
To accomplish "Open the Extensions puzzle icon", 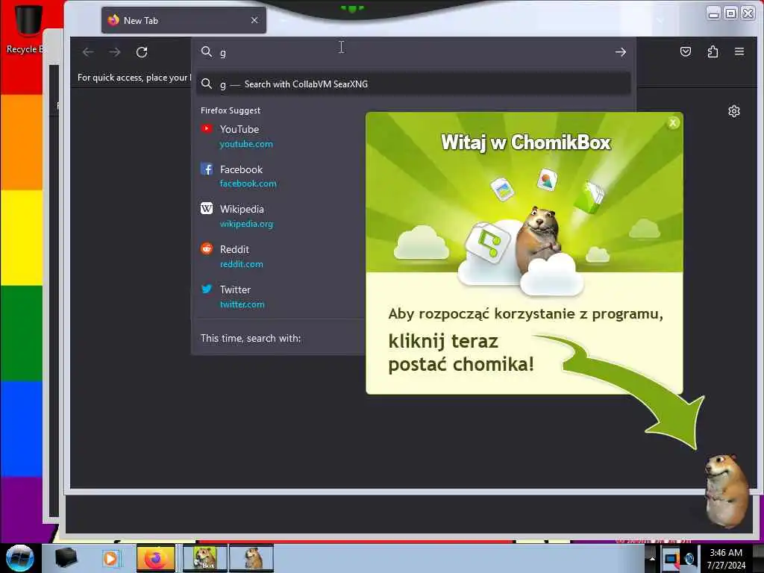I will (x=713, y=51).
